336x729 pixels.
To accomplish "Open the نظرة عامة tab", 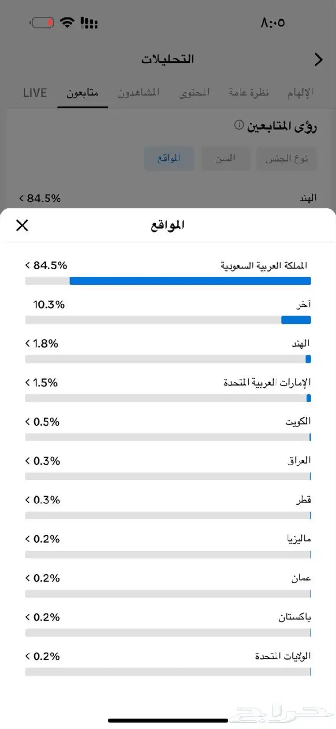I will tap(249, 92).
